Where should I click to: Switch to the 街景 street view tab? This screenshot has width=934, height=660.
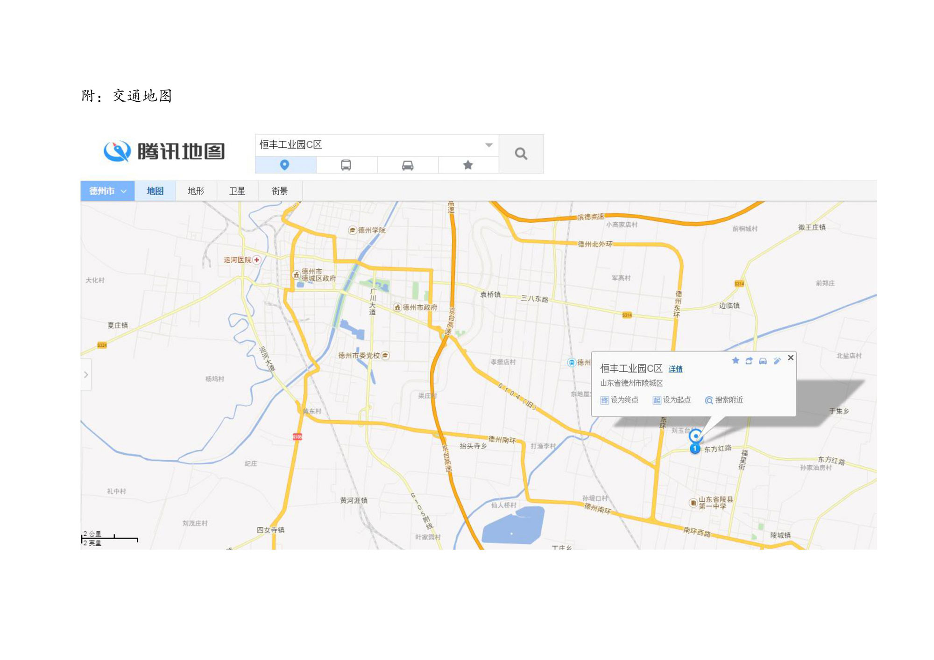tap(279, 191)
